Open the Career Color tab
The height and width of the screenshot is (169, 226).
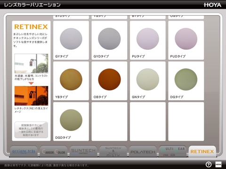[x=54, y=151]
